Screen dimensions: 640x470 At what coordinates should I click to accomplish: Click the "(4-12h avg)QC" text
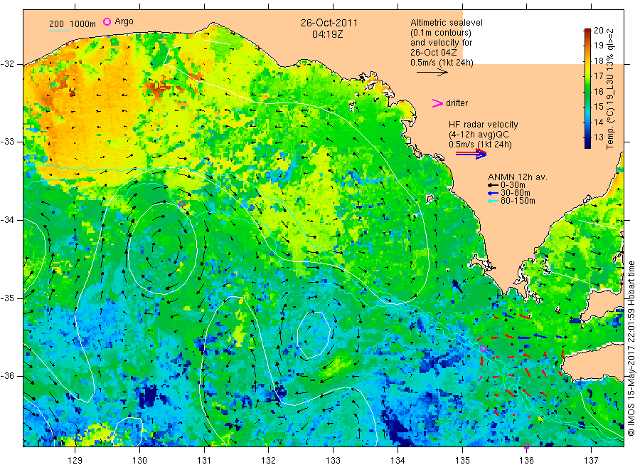click(479, 135)
